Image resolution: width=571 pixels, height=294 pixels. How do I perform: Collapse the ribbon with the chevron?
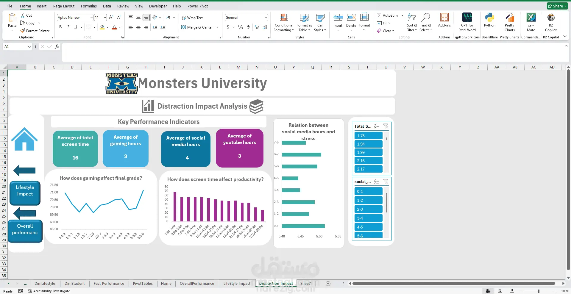click(x=565, y=36)
